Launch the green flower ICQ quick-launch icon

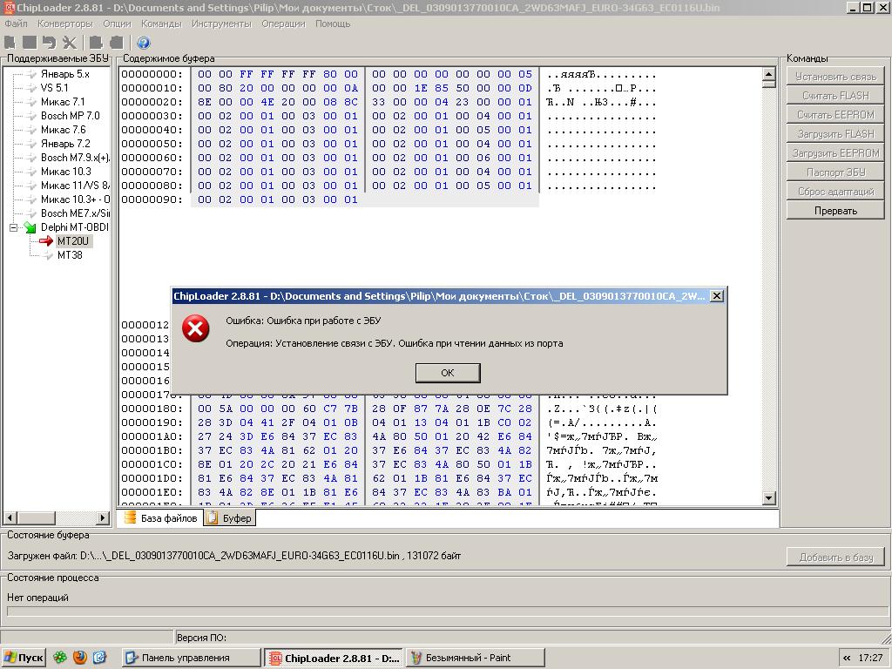60,658
